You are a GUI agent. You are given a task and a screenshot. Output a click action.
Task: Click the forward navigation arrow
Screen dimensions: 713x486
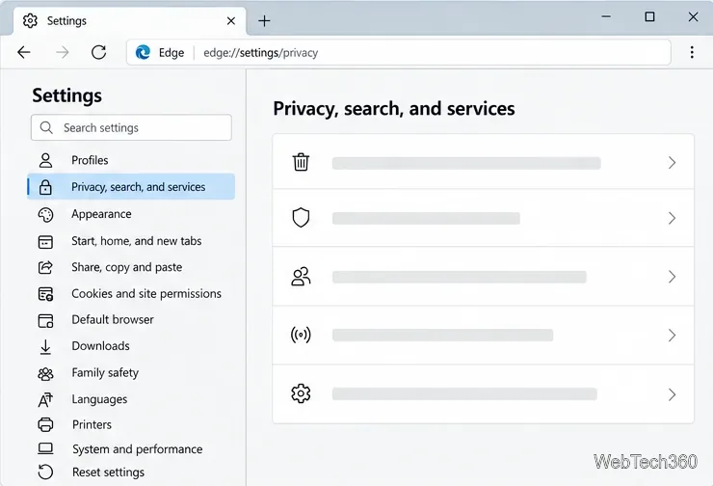(x=63, y=52)
